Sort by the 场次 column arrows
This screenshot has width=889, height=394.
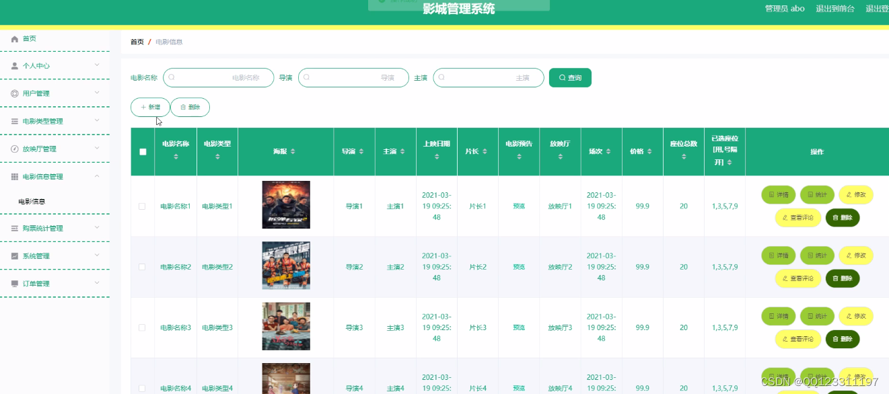[x=608, y=152]
